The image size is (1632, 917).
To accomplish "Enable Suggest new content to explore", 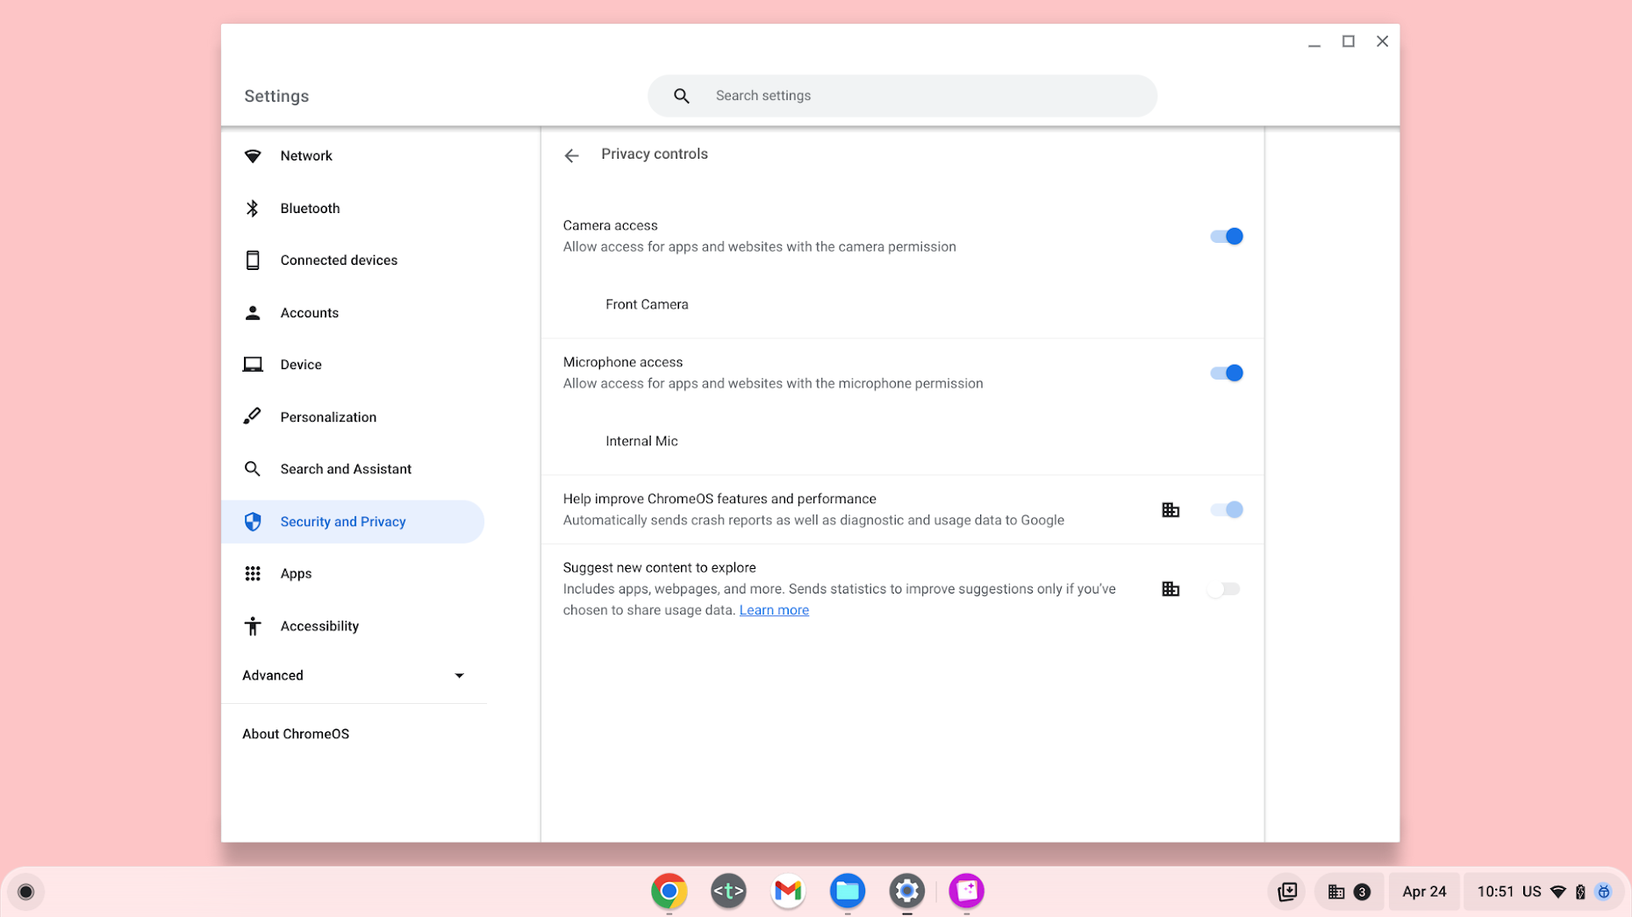I will click(x=1225, y=588).
